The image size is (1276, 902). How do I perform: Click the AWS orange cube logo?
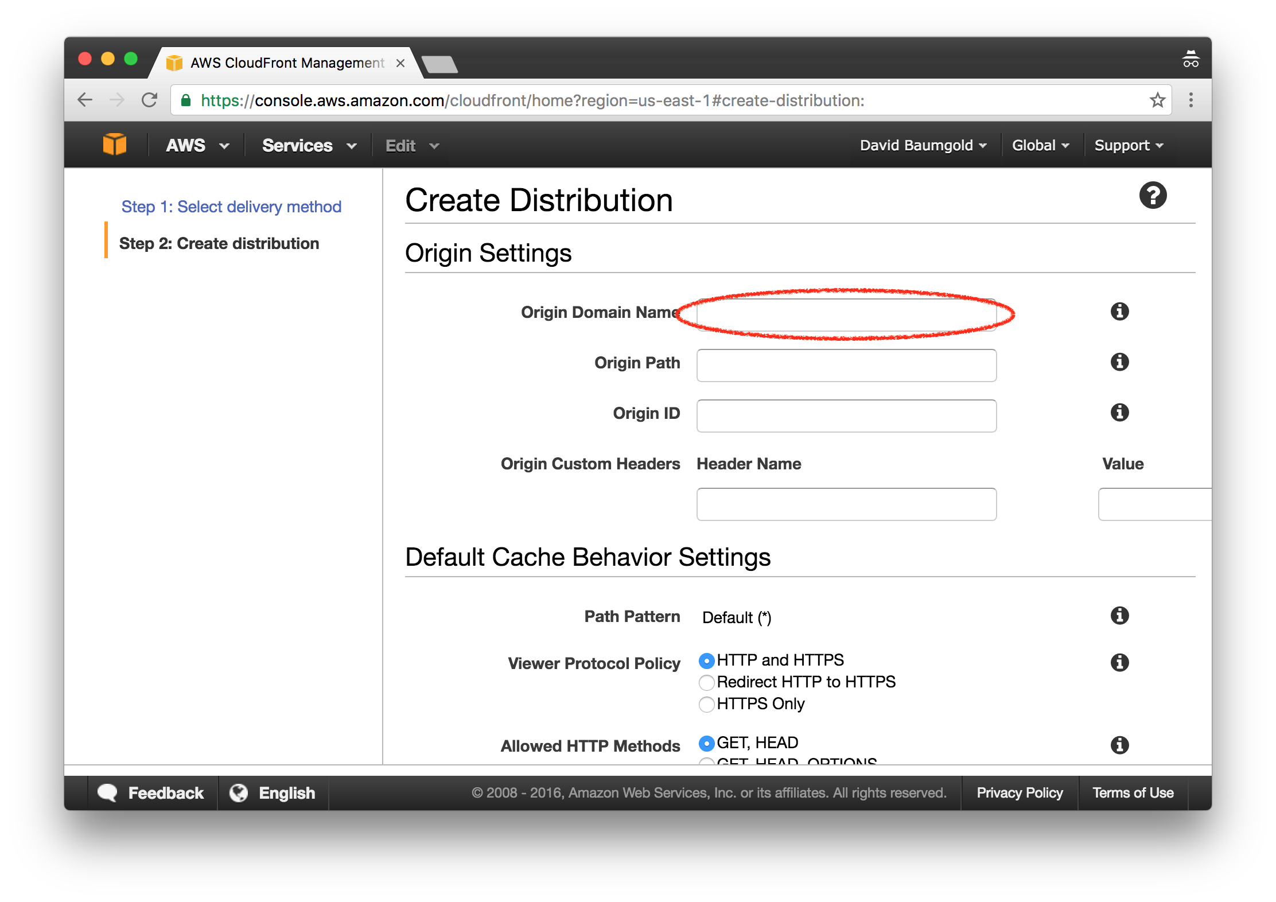(x=115, y=144)
